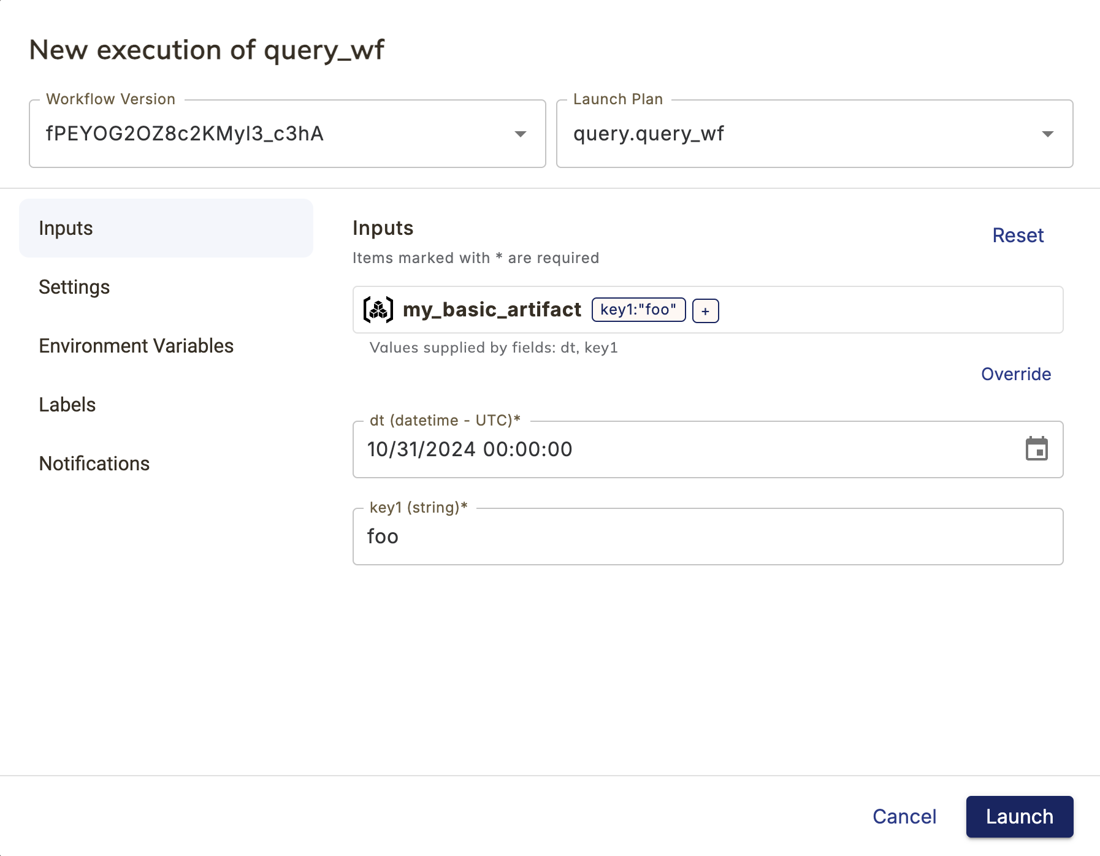Open the Settings section
The height and width of the screenshot is (856, 1100).
pos(74,286)
